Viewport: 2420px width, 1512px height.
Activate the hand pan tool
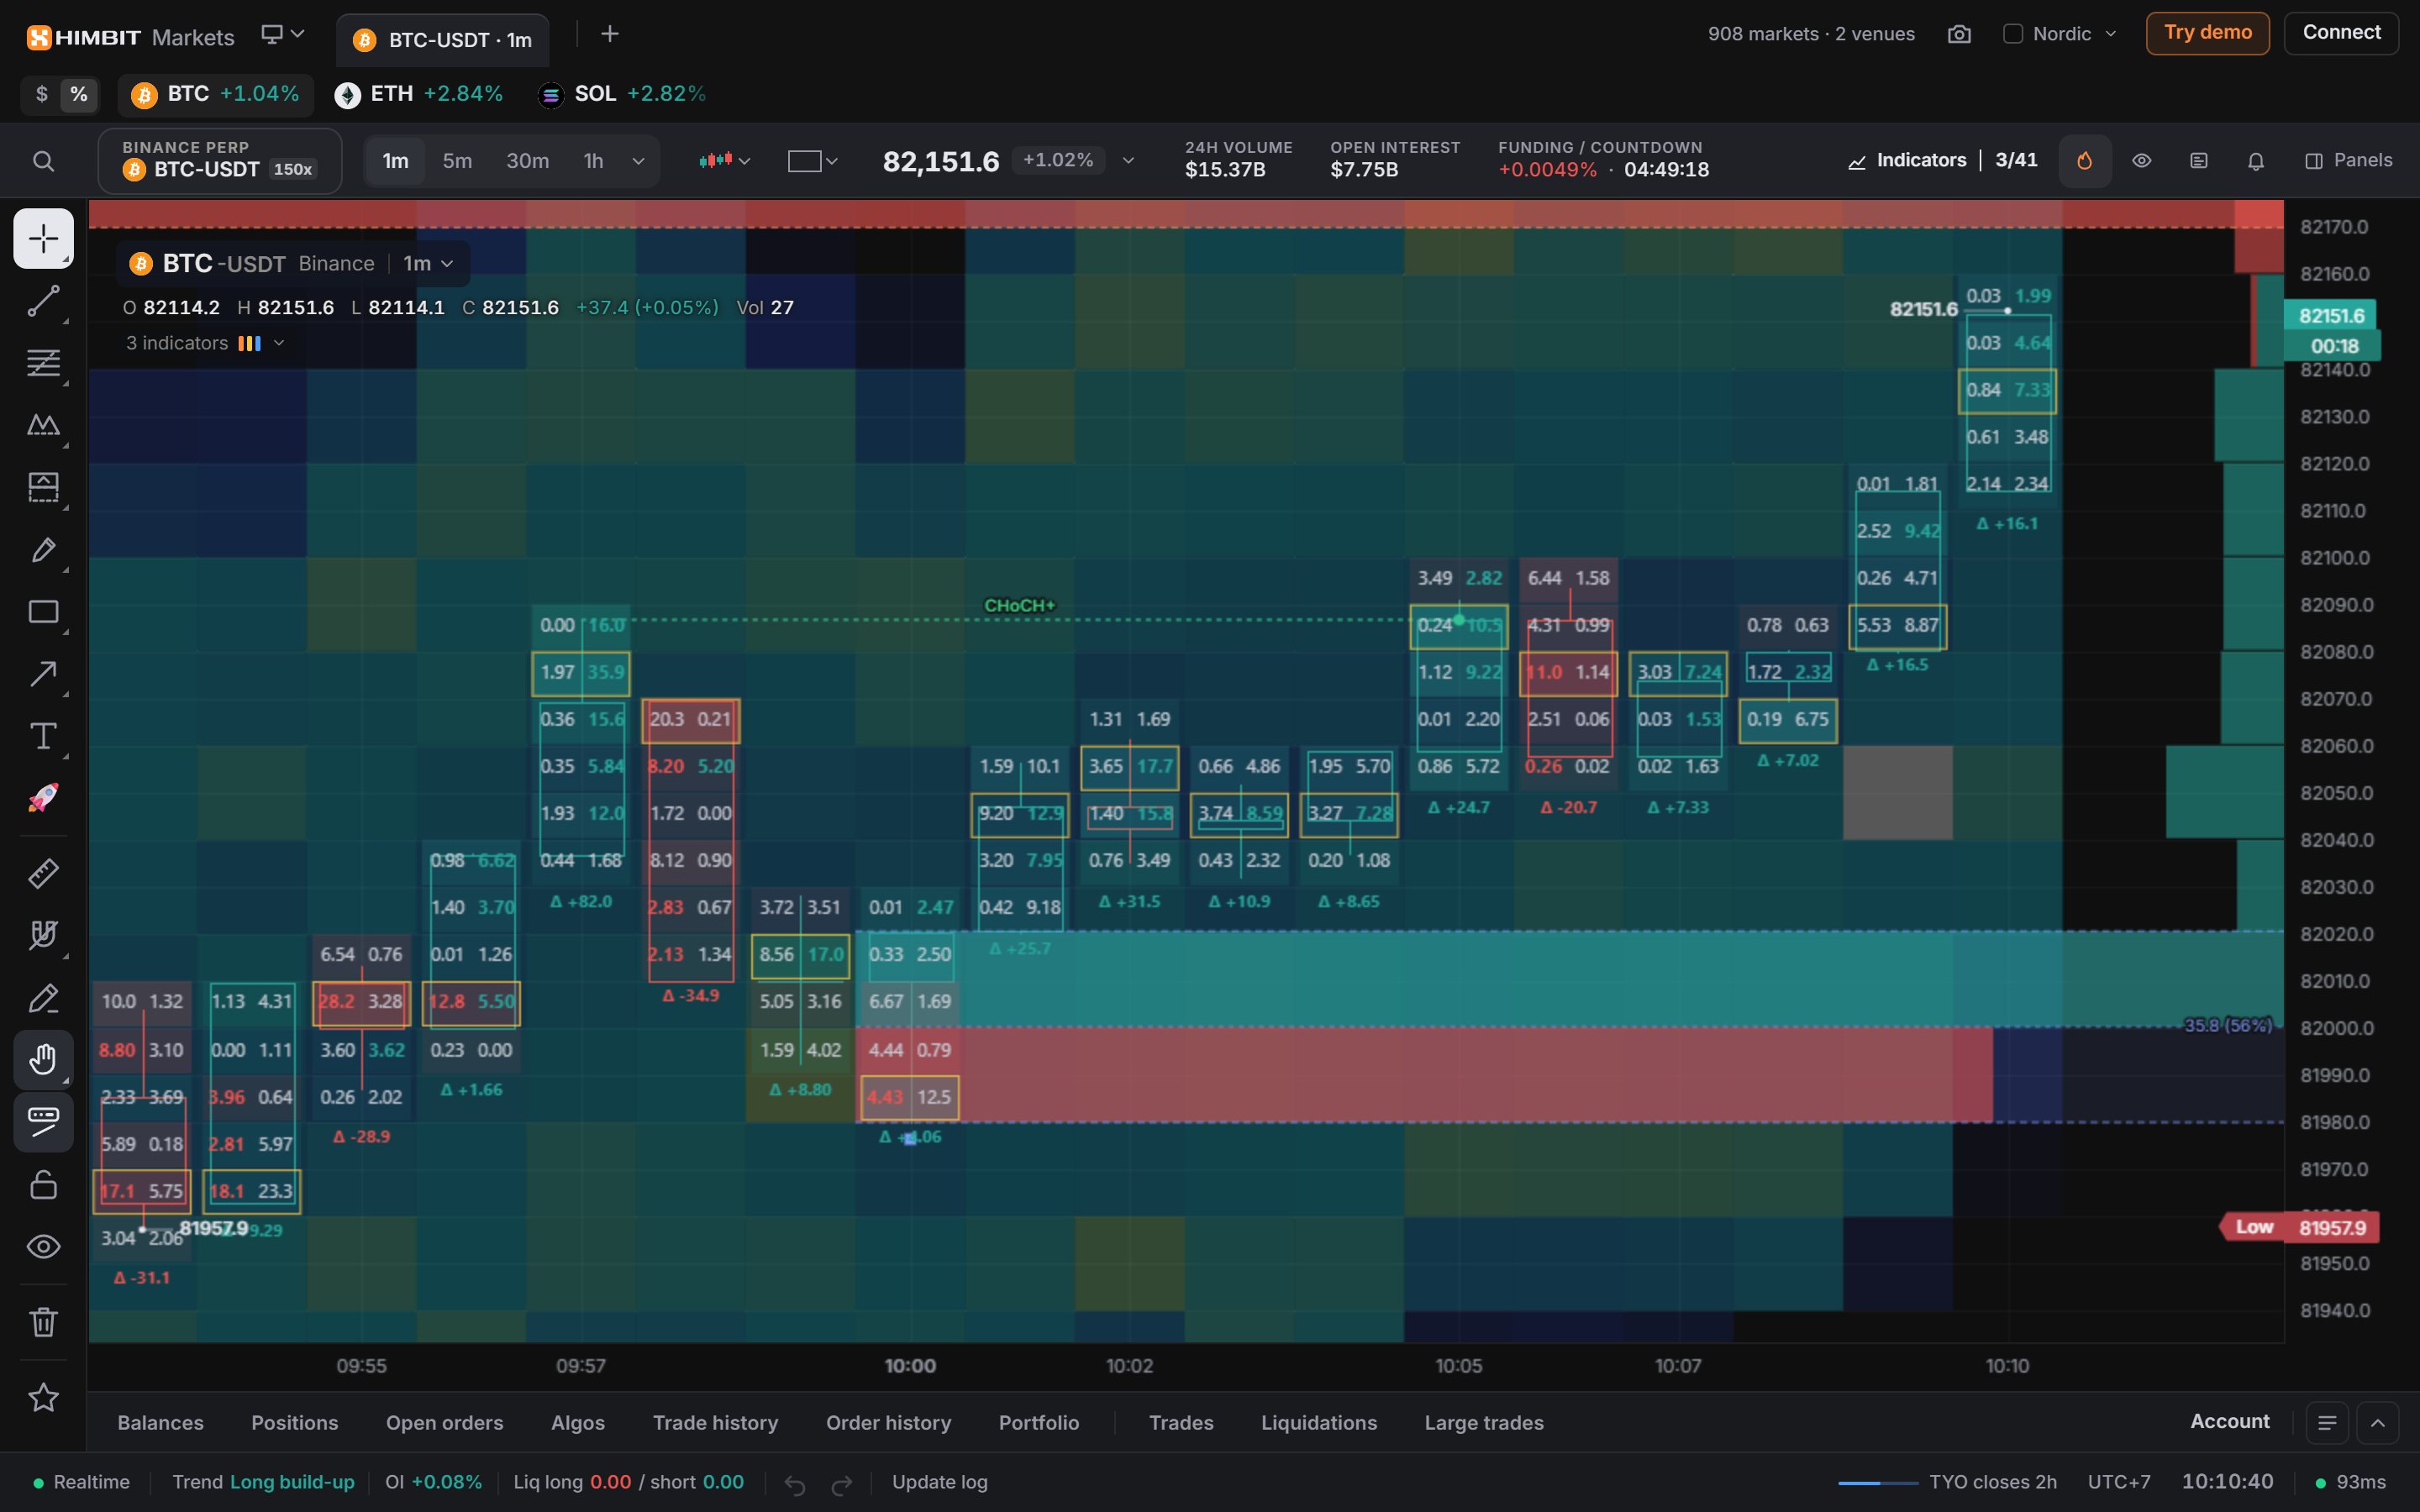tap(43, 1059)
